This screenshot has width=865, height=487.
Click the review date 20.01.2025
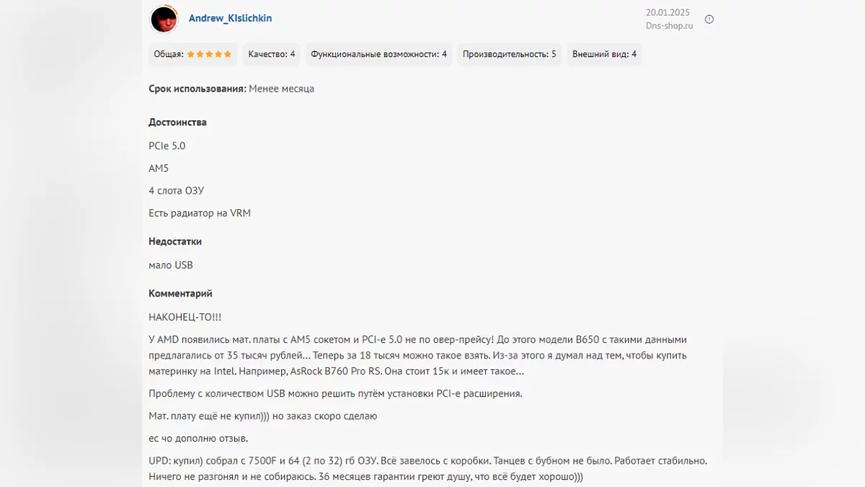click(x=669, y=12)
